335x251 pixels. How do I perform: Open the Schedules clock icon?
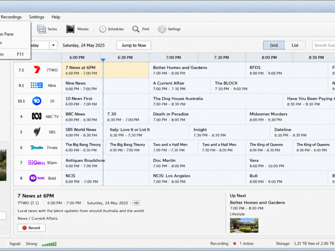[103, 29]
